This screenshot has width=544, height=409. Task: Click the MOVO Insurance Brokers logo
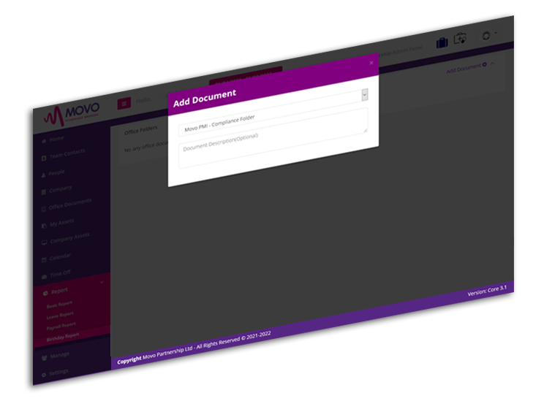click(x=72, y=115)
